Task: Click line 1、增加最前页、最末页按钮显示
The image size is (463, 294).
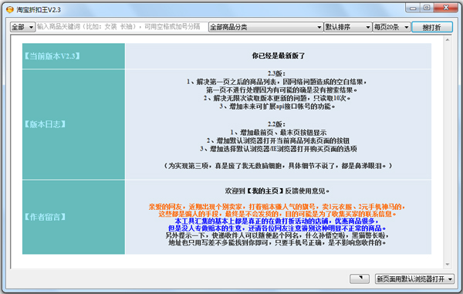Action: [x=278, y=133]
